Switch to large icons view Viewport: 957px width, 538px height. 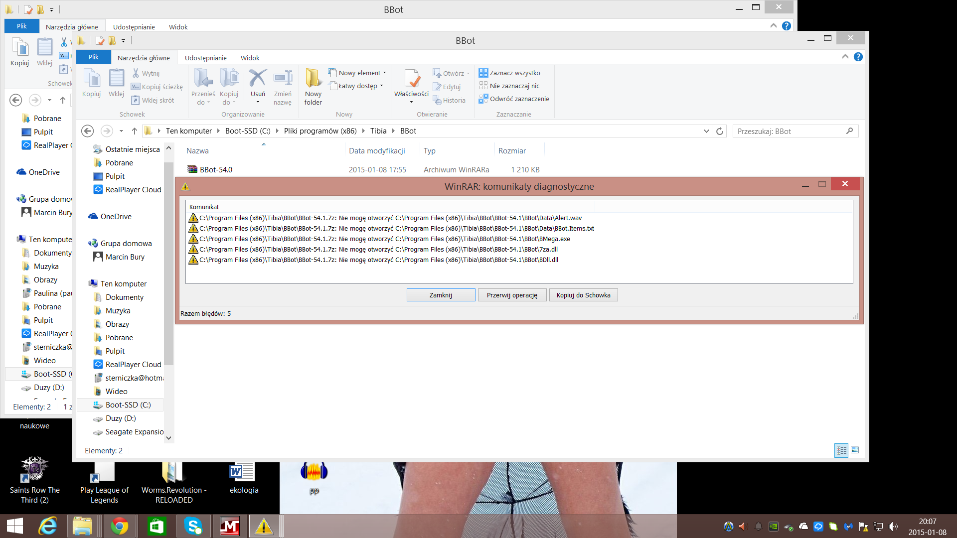coord(855,450)
